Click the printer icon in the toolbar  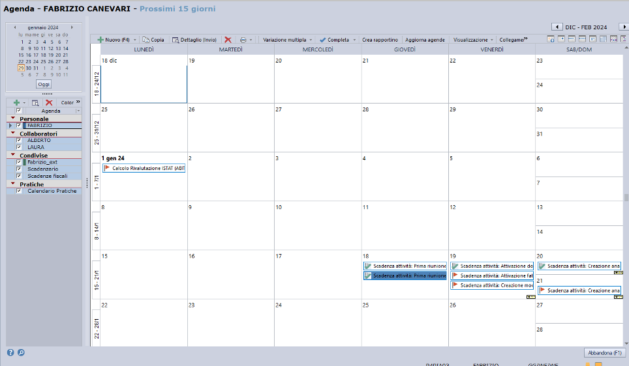(243, 40)
